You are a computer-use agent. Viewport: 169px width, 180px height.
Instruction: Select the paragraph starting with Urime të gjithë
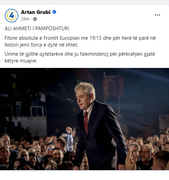80,57
